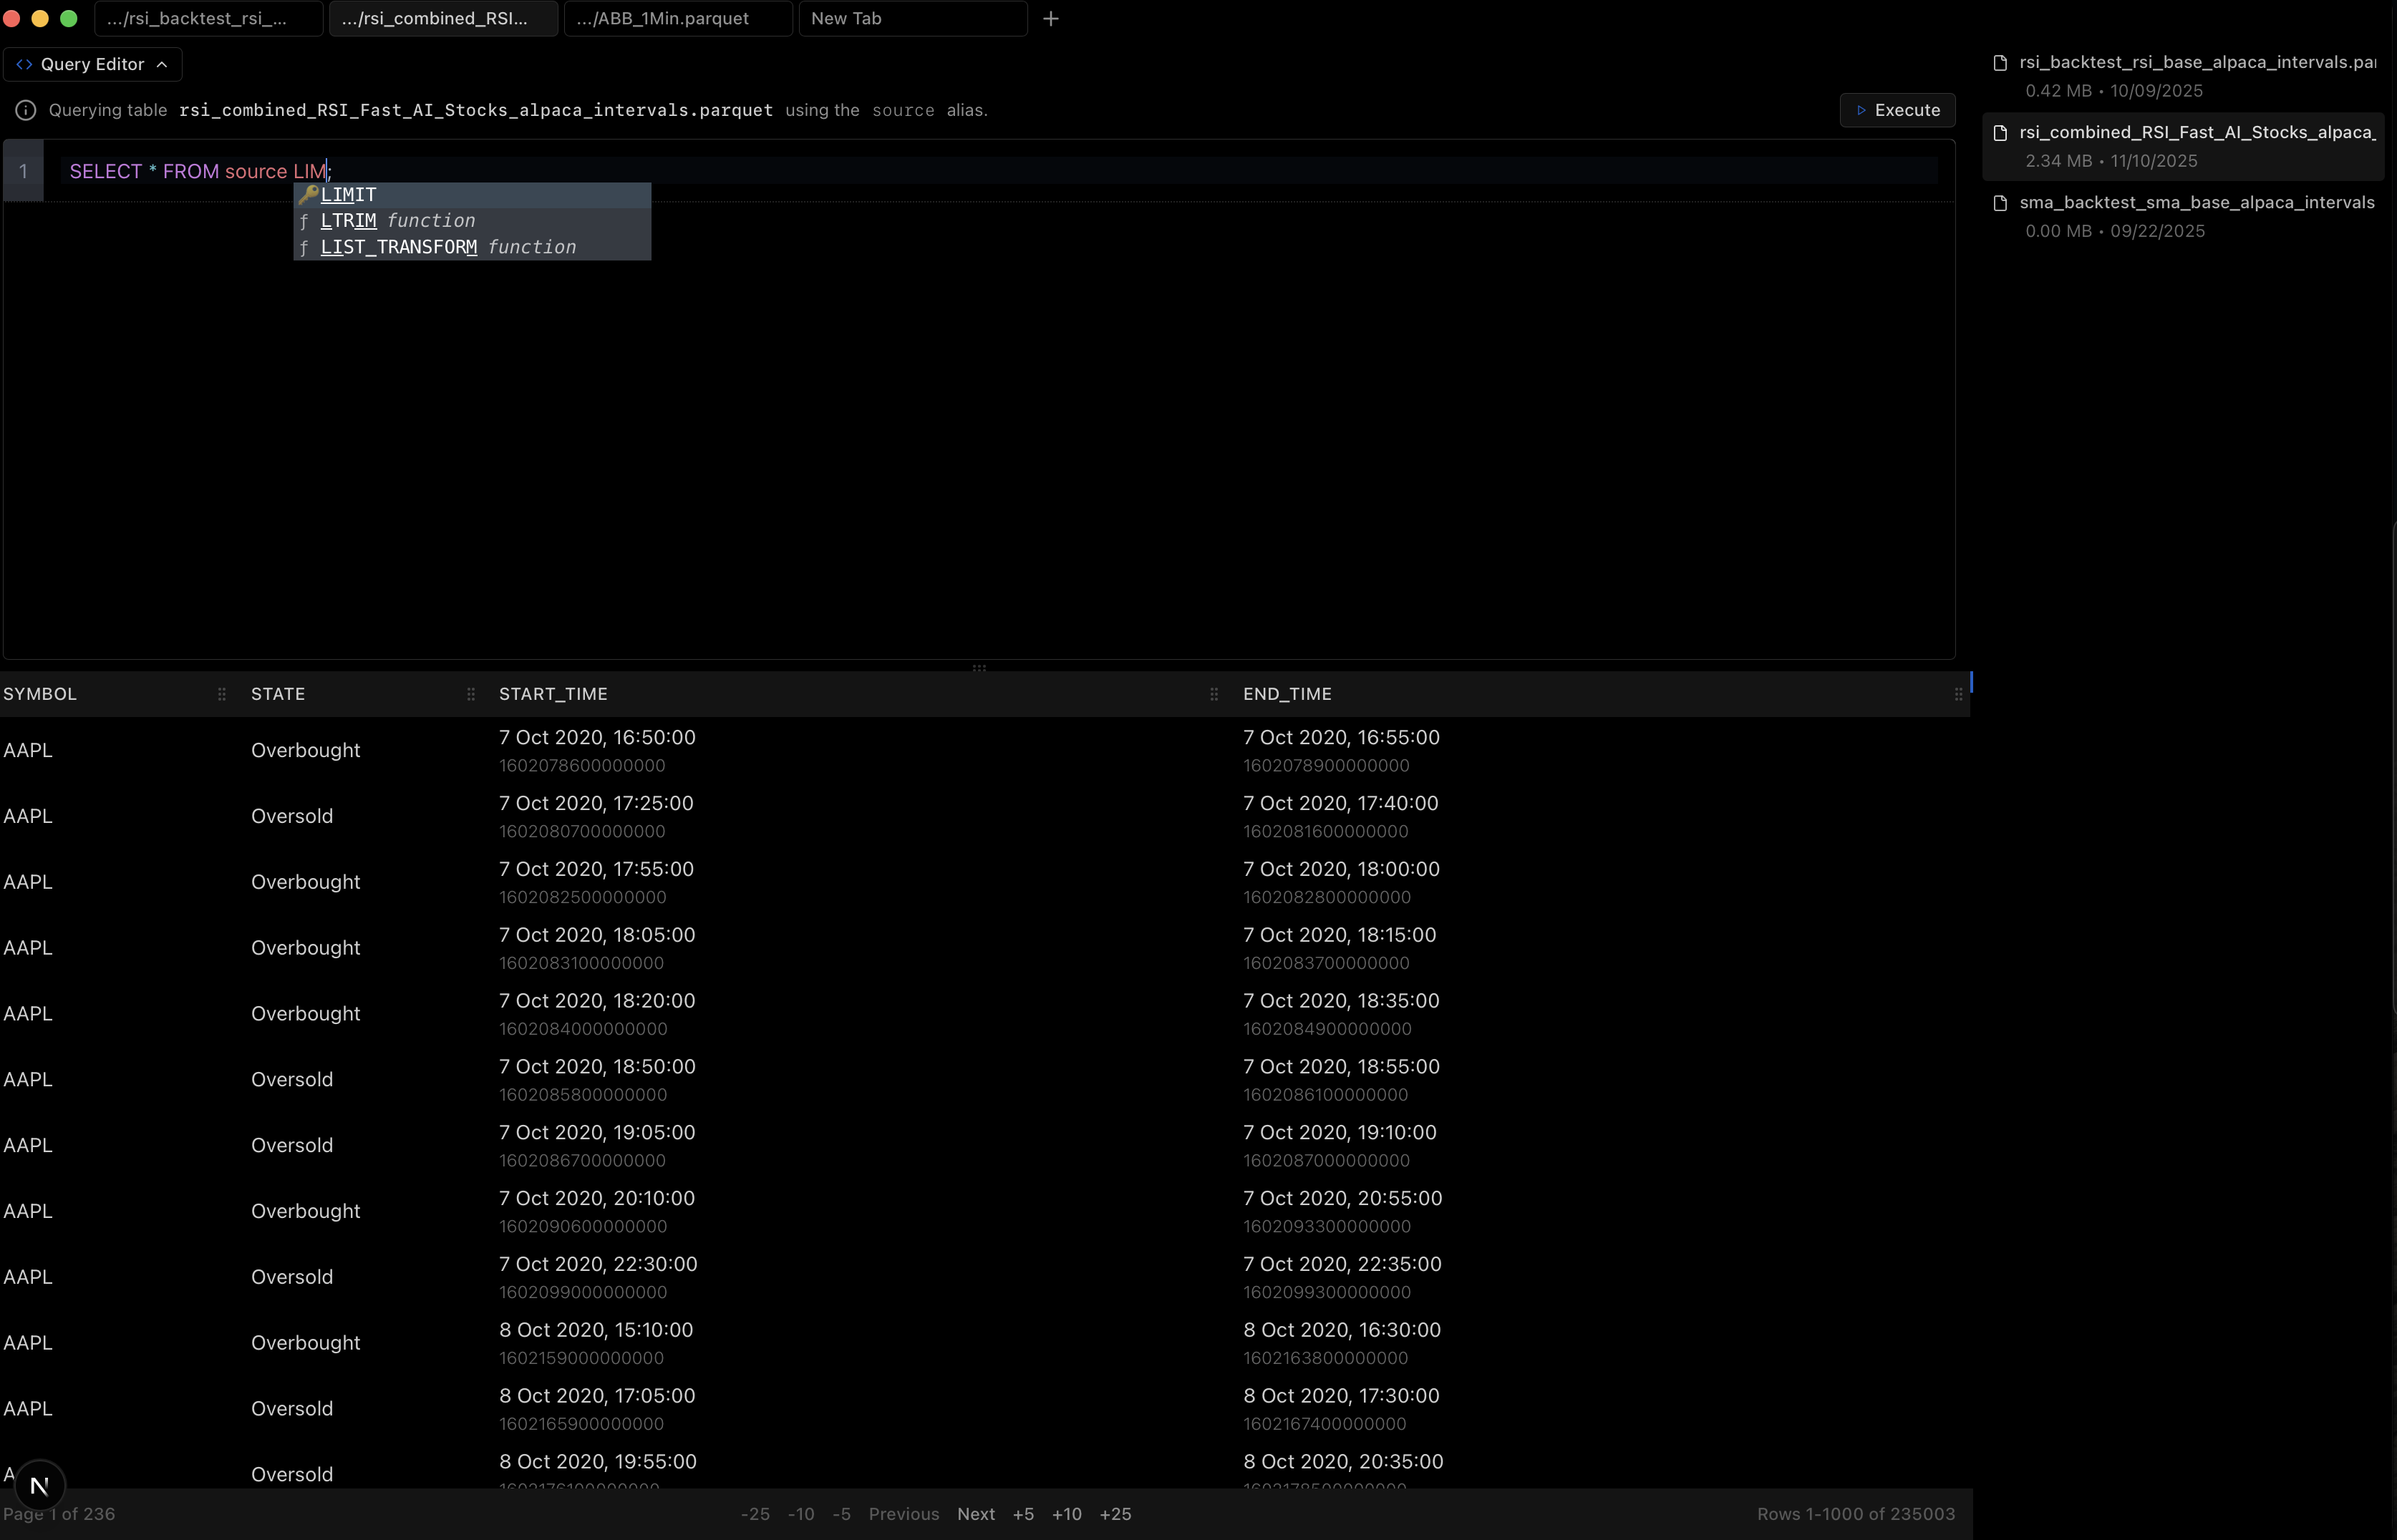Open the New Tab tab
The image size is (2397, 1540).
pos(911,19)
